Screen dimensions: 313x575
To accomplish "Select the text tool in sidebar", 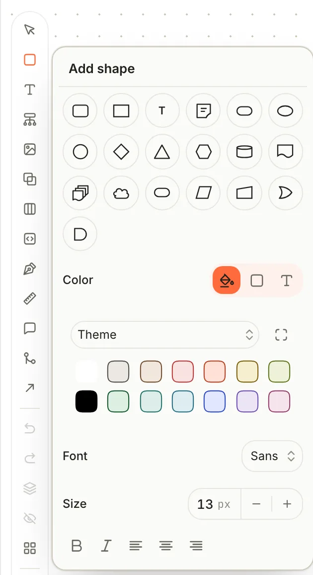I will click(x=30, y=90).
